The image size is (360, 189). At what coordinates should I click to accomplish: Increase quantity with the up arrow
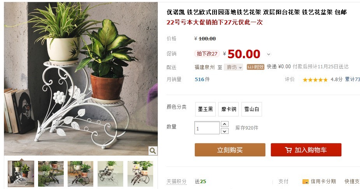click(x=225, y=124)
